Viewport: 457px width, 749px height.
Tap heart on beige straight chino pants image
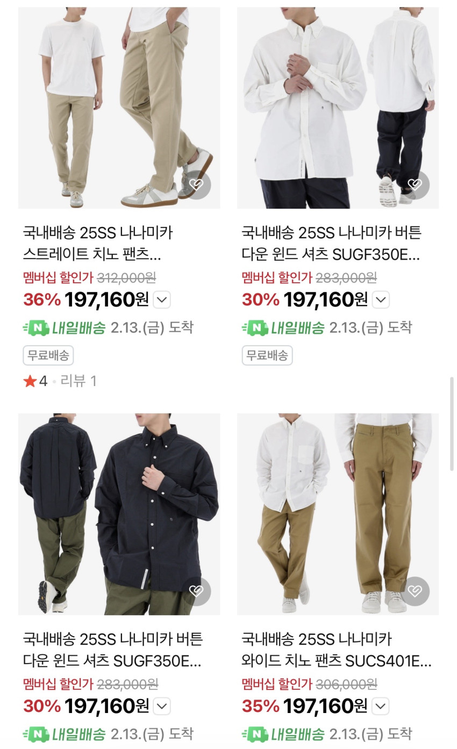196,185
